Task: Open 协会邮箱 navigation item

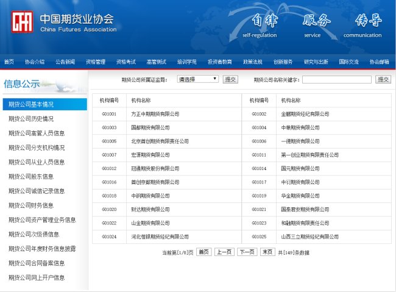Action: pos(380,62)
